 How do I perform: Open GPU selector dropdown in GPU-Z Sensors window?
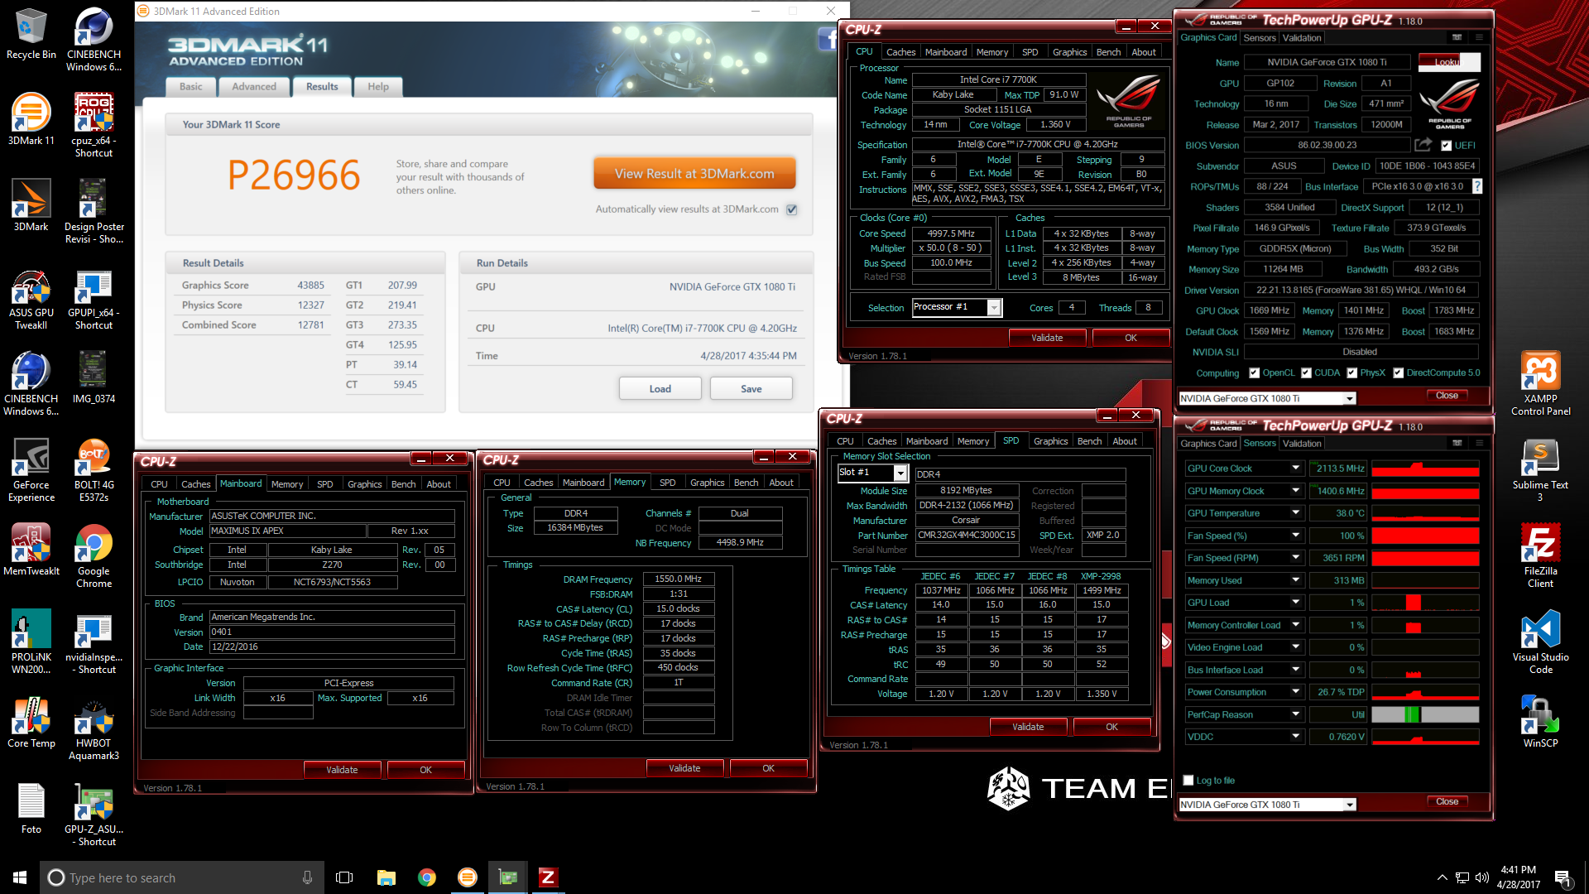click(x=1350, y=805)
